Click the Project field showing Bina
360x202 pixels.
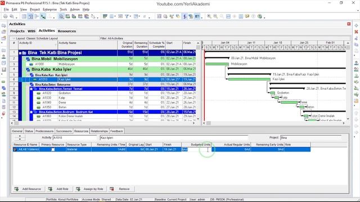click(310, 137)
